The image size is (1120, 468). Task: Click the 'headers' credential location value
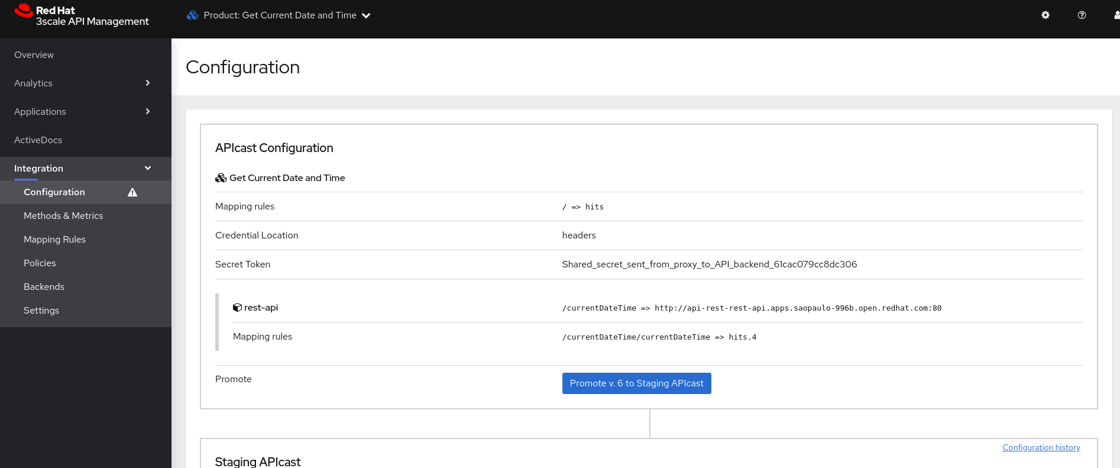(x=579, y=235)
